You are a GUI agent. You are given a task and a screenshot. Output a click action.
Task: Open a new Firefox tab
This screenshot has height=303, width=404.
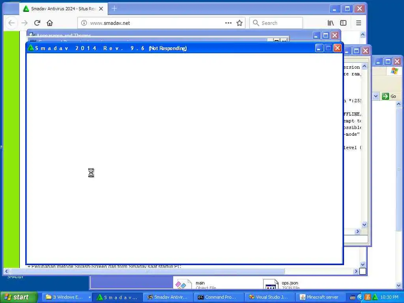[114, 9]
